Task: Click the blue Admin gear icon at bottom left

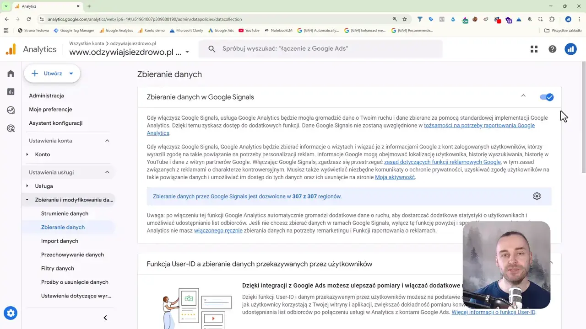Action: [11, 313]
